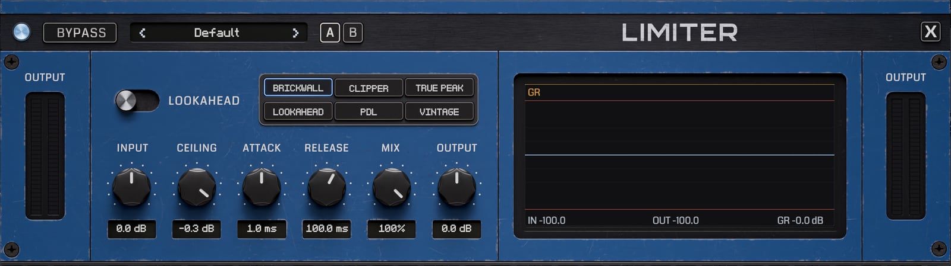951x266 pixels.
Task: Select LOOKAHEAD limiter mode button
Action: pyautogui.click(x=298, y=111)
